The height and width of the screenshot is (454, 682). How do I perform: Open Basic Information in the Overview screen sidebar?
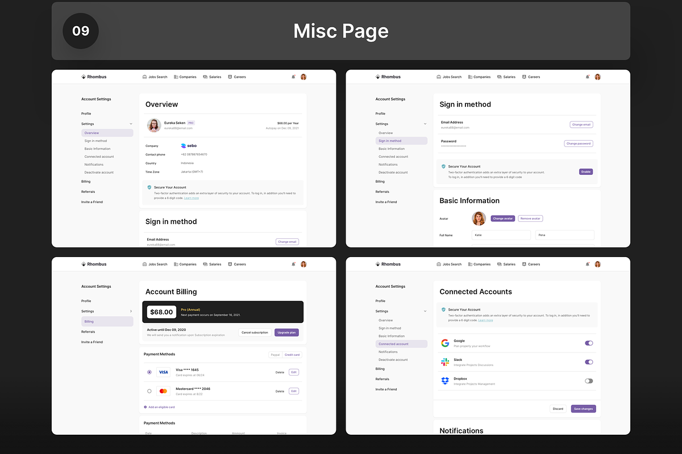click(x=98, y=149)
